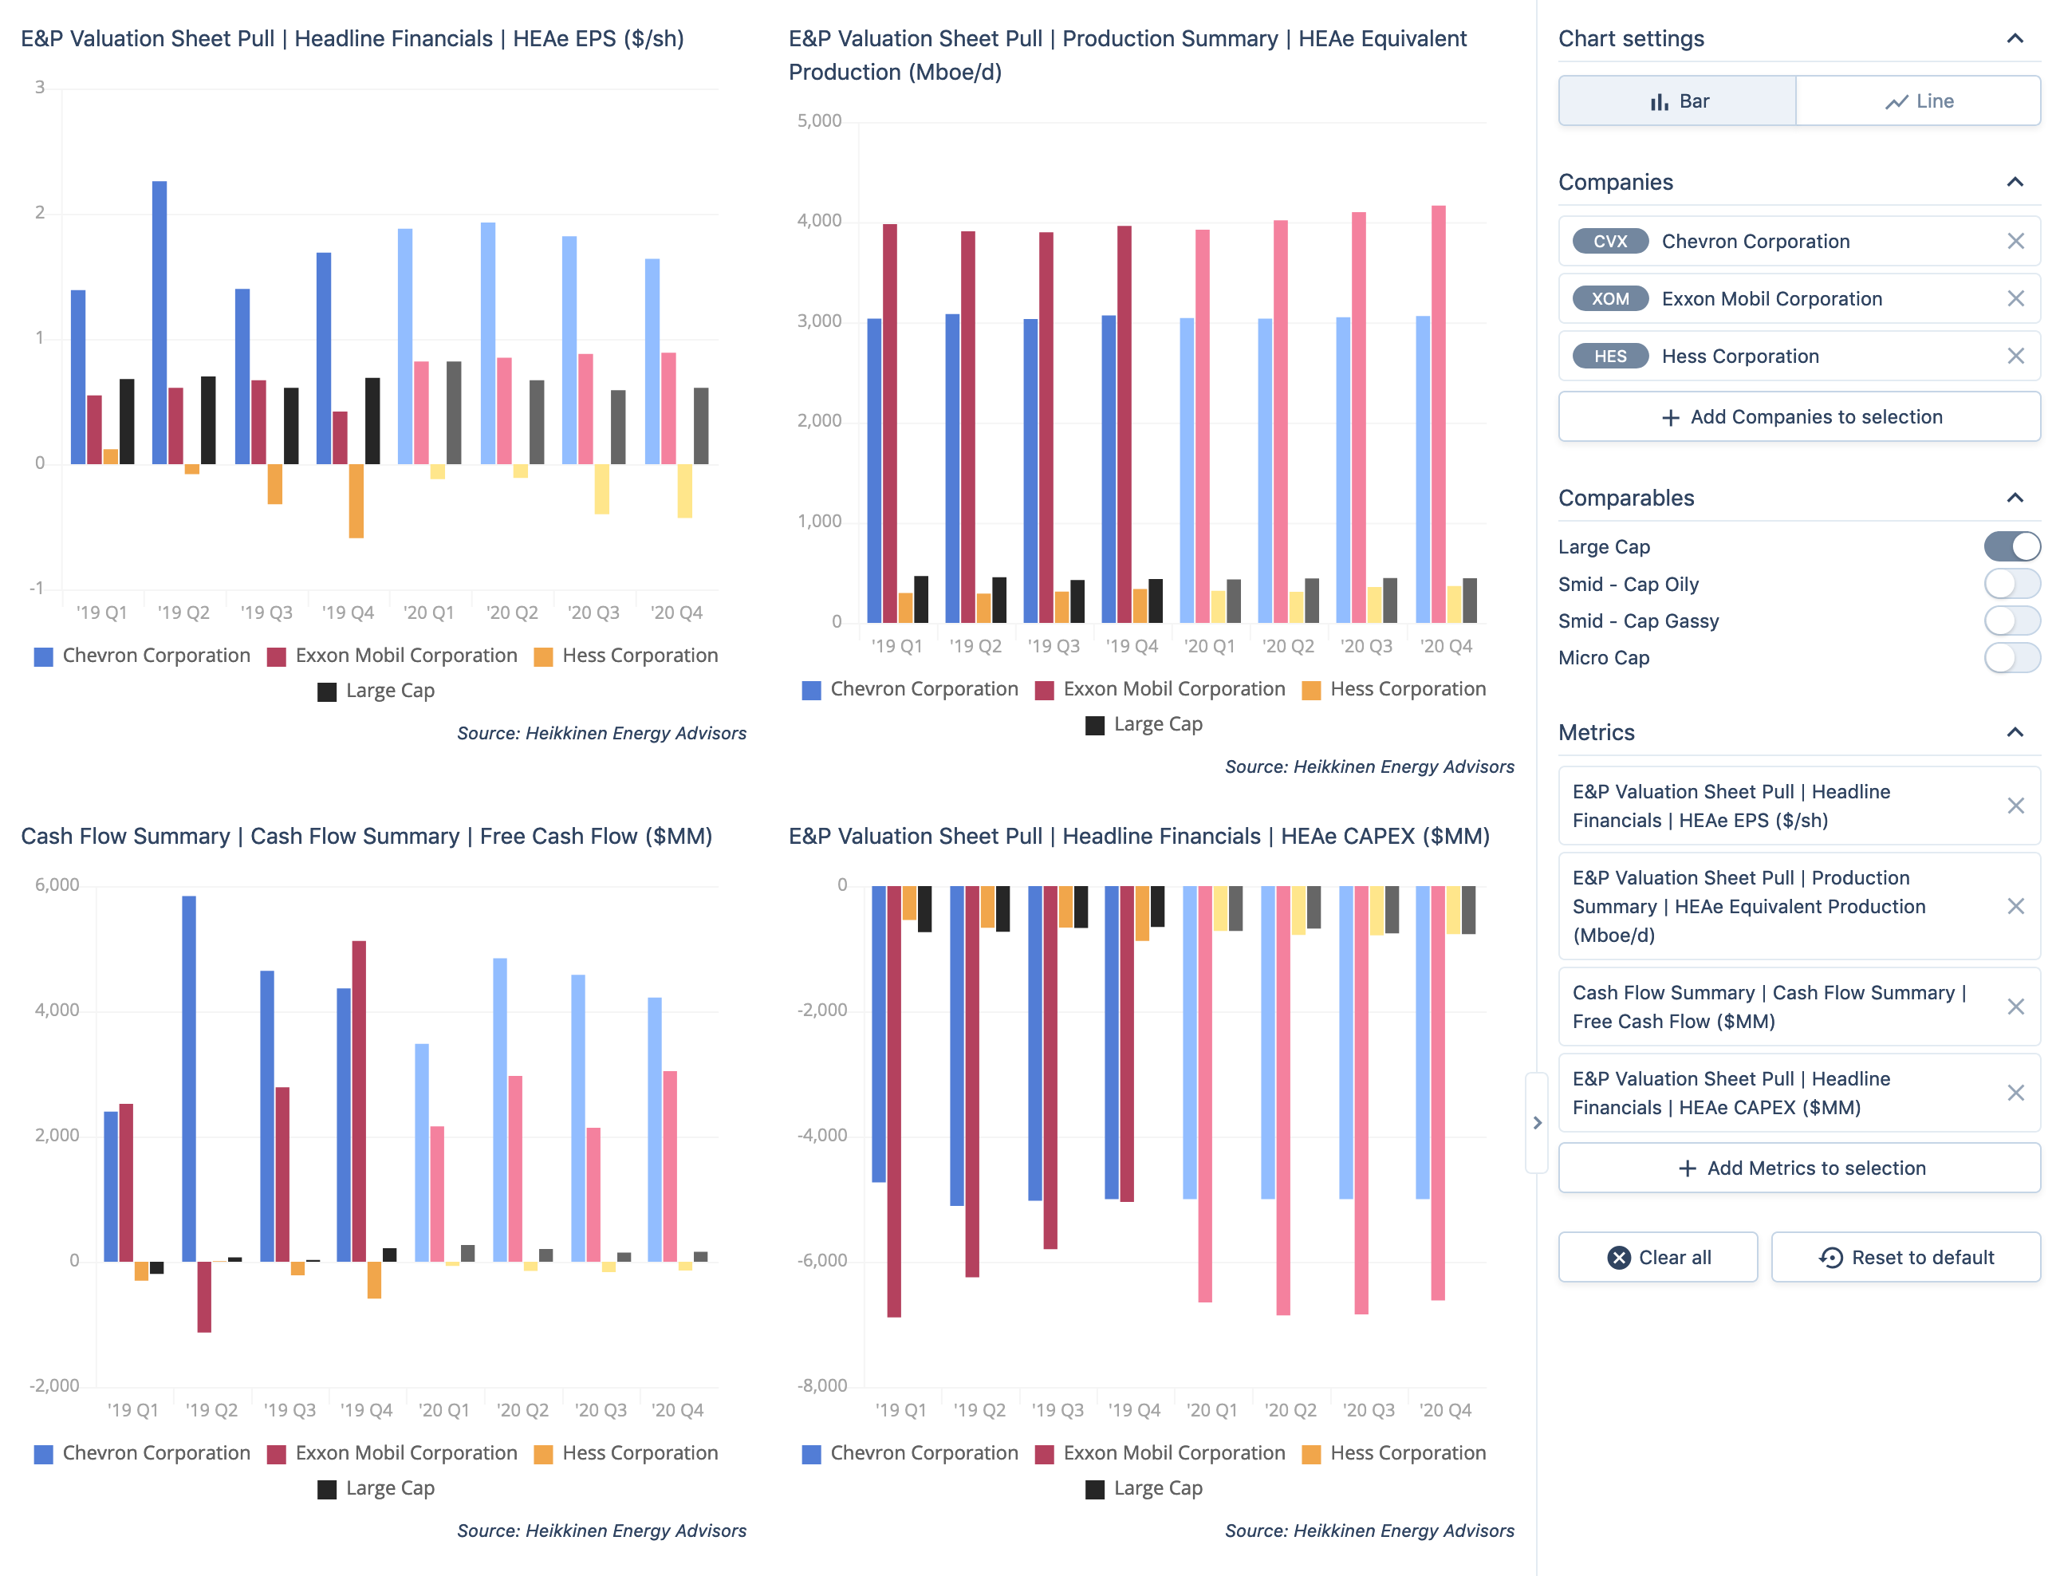The height and width of the screenshot is (1576, 2056).
Task: Remove Hess Corporation from companies
Action: click(x=2015, y=356)
